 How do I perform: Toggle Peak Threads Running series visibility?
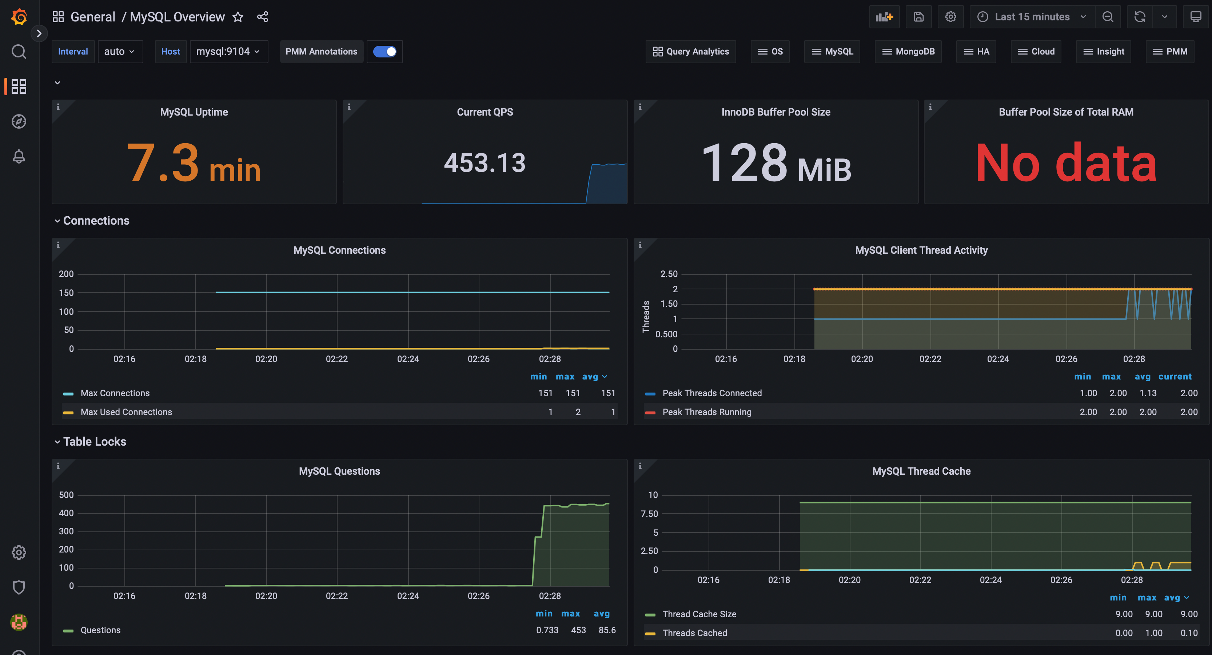706,412
